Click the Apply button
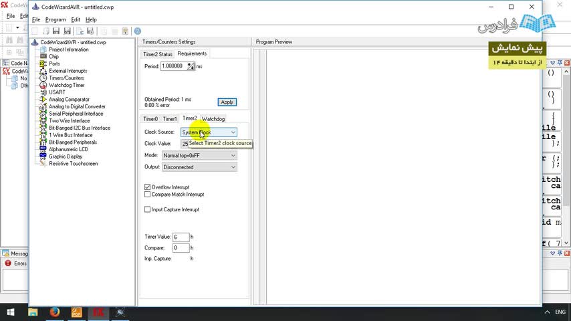The image size is (571, 321). pos(227,102)
